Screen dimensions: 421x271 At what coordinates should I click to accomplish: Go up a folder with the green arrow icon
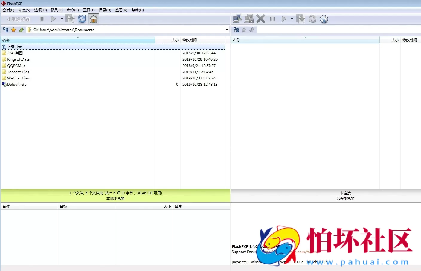[x=21, y=30]
